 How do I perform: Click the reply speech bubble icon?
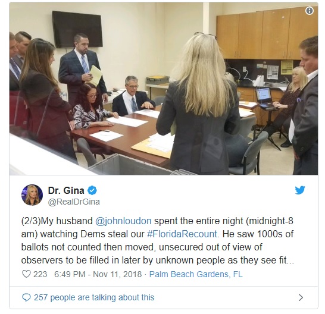tap(26, 297)
